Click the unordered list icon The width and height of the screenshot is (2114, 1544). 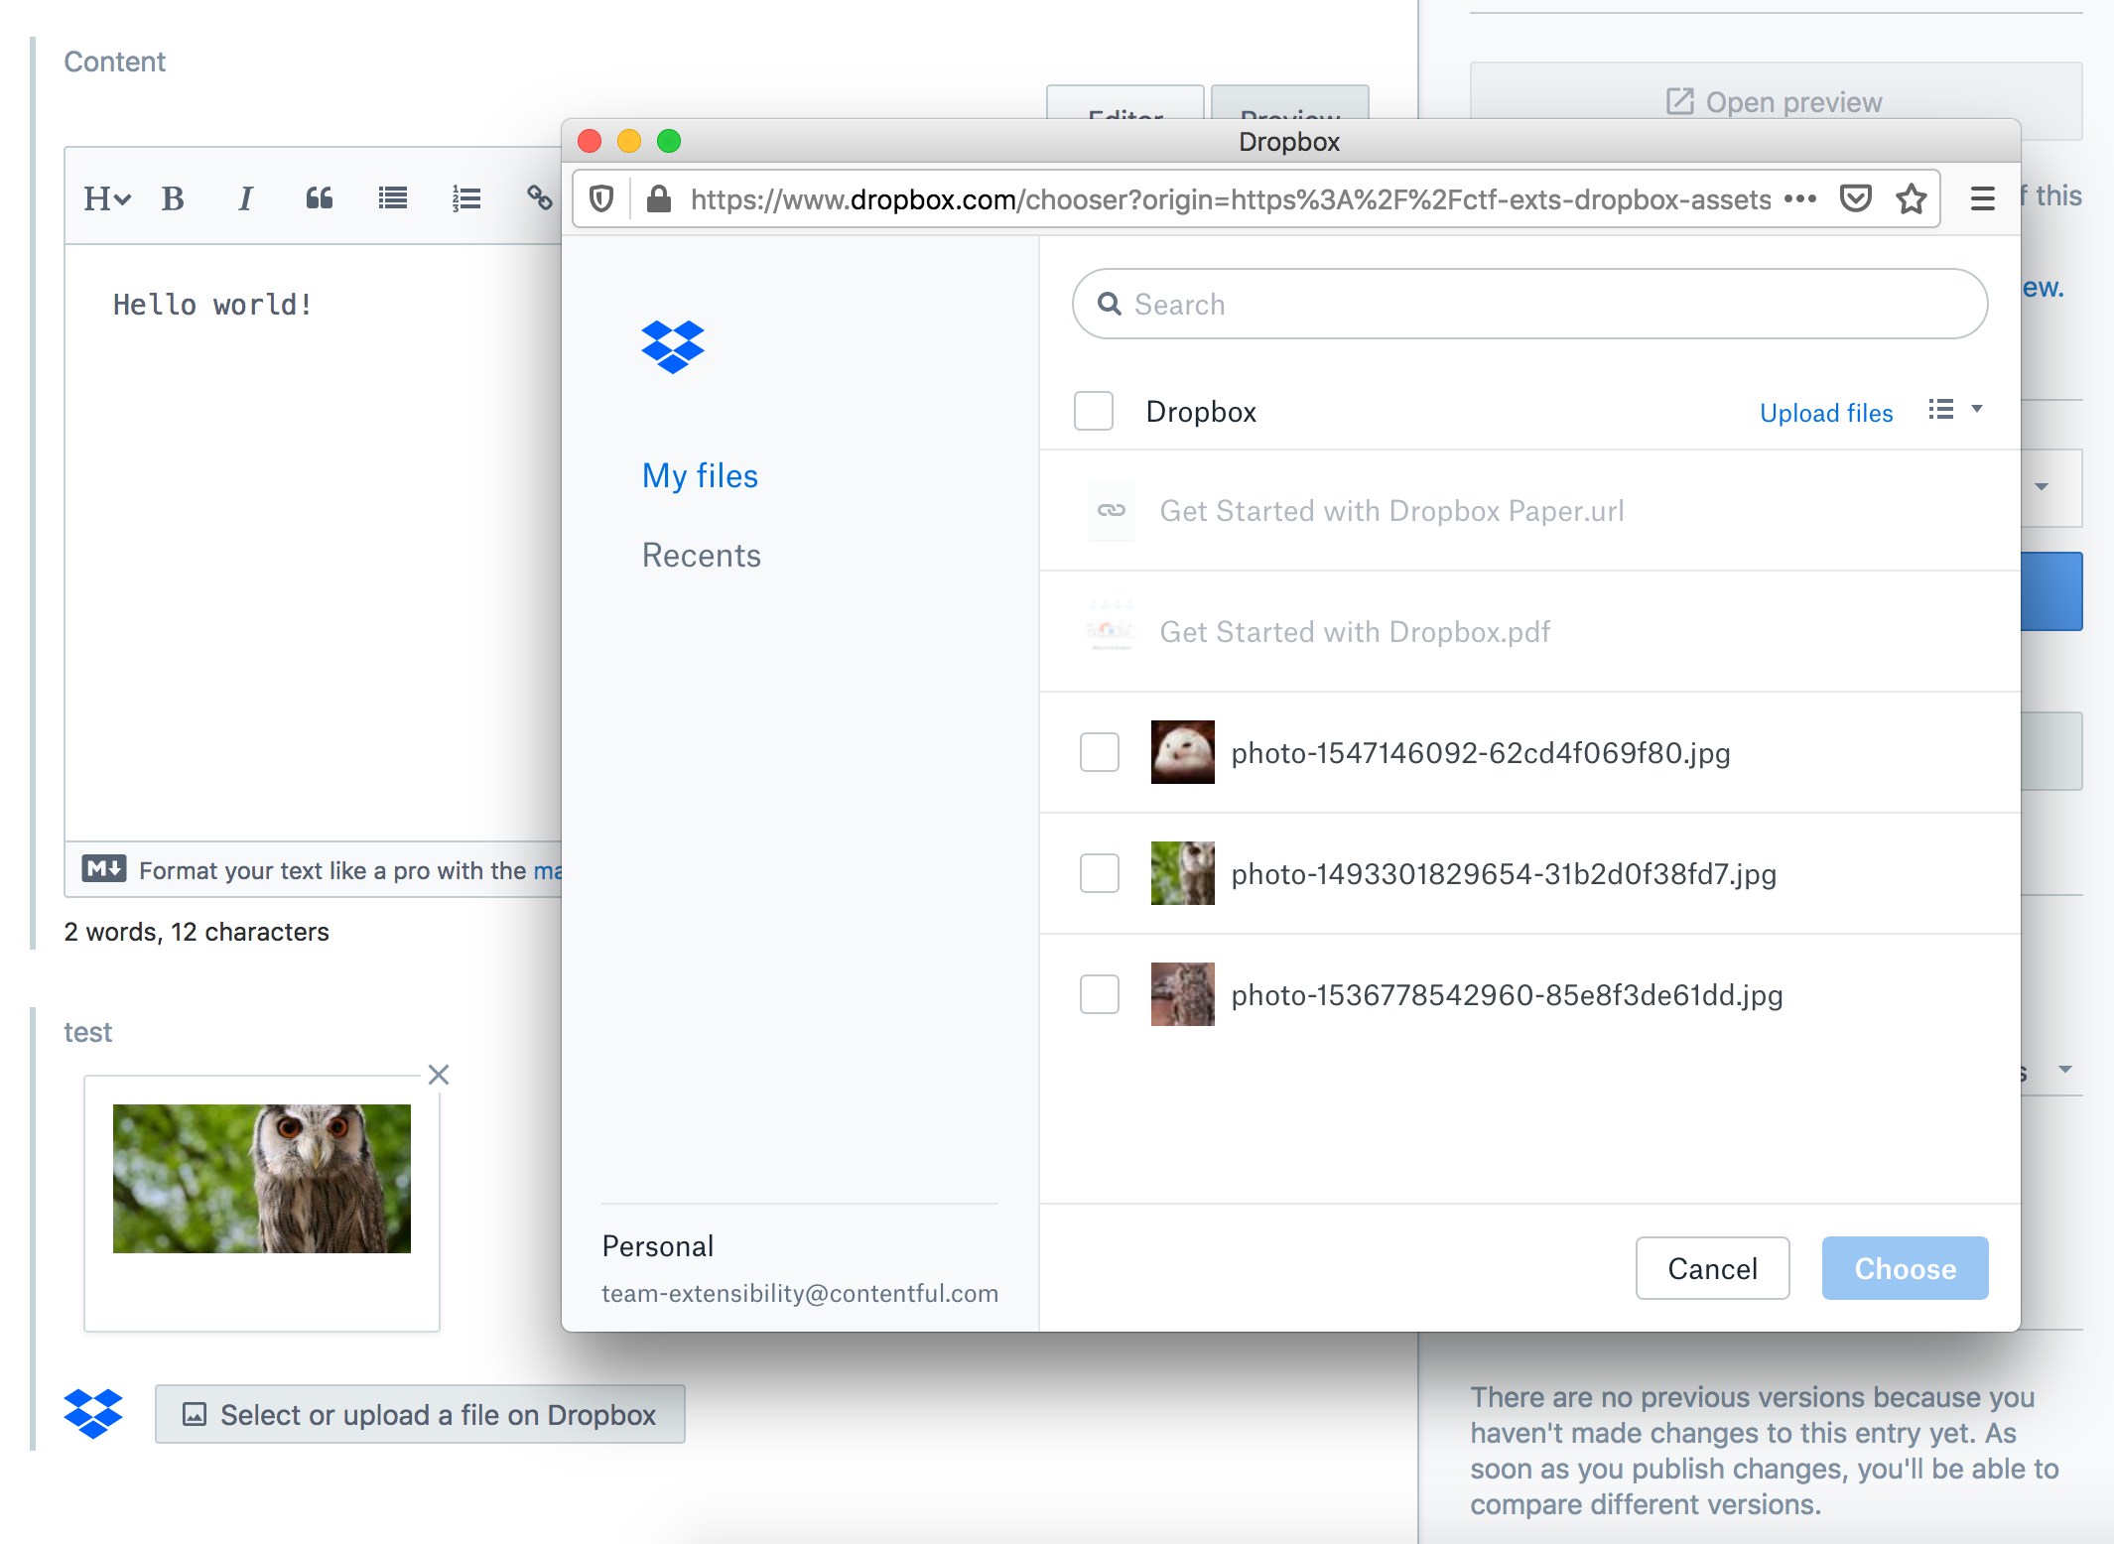coord(396,198)
